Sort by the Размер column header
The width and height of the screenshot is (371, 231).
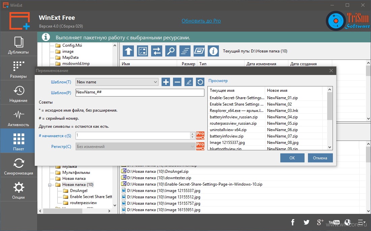pos(187,64)
